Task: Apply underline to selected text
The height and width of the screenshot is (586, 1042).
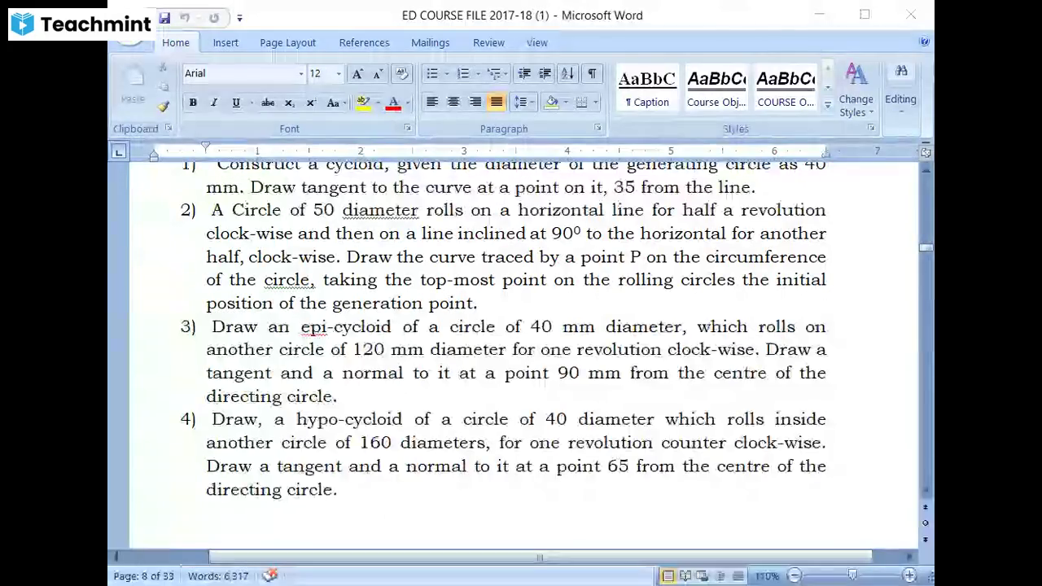Action: point(234,102)
